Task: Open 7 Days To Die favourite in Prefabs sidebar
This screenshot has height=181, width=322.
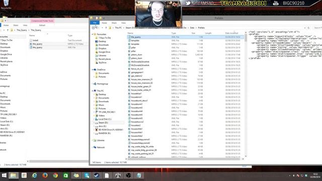Action: (105, 38)
